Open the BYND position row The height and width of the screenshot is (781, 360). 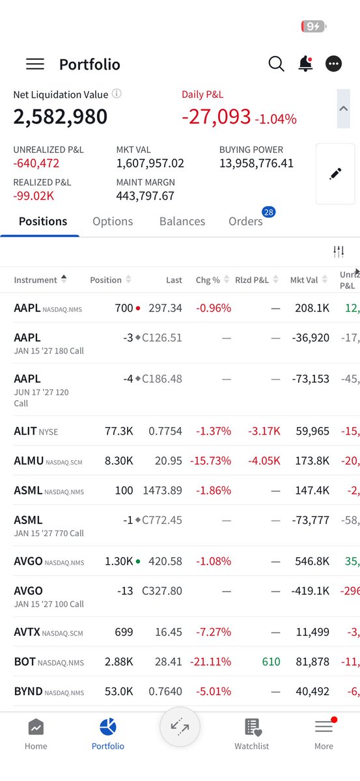coord(180,691)
